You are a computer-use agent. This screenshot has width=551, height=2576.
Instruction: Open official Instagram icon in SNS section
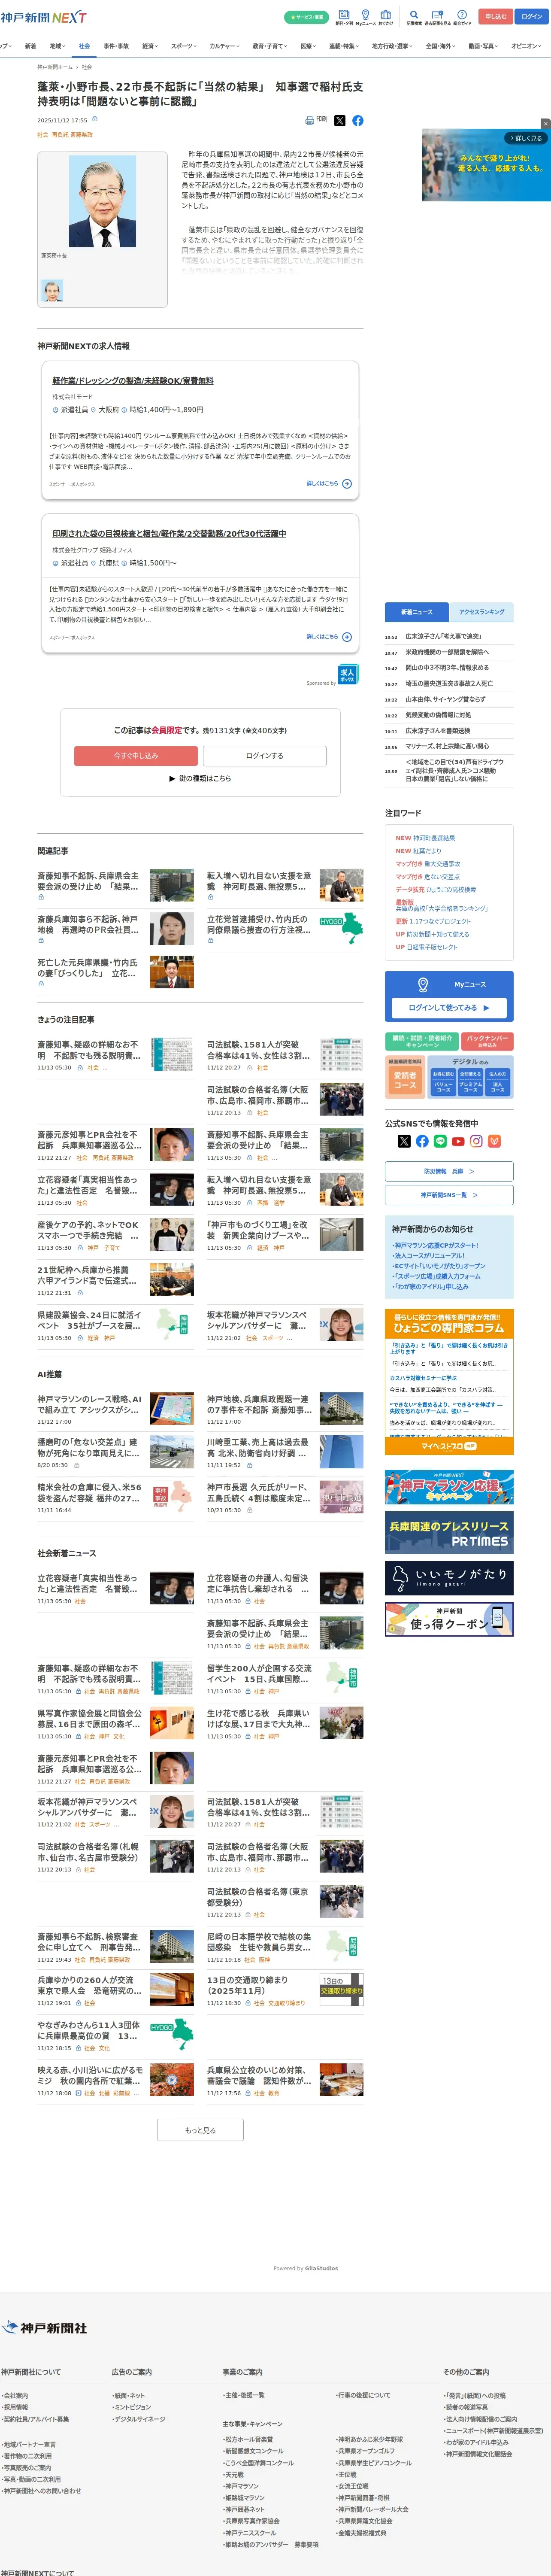click(x=476, y=1141)
